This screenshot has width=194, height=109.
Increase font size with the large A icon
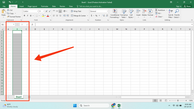coord(46,11)
